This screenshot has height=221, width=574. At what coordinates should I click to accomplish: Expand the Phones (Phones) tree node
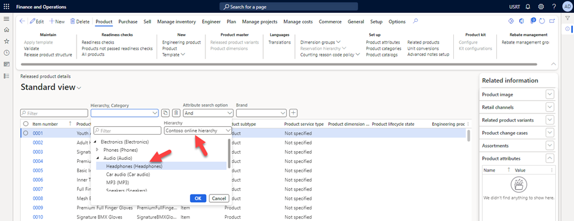pyautogui.click(x=97, y=150)
